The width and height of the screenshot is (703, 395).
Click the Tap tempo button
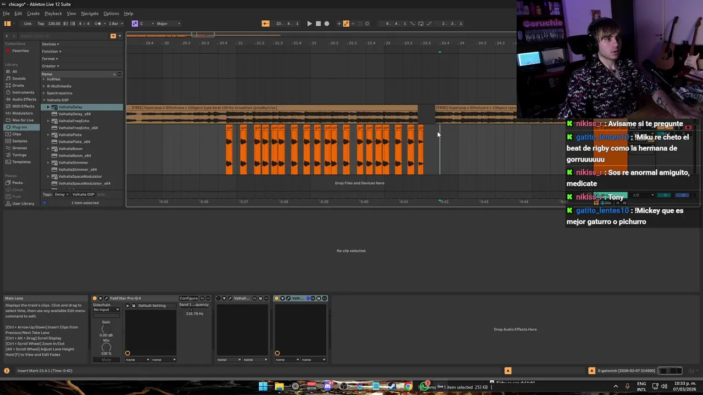pyautogui.click(x=41, y=24)
